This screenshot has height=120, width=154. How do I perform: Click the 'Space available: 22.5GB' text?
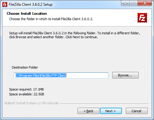pos(26,94)
